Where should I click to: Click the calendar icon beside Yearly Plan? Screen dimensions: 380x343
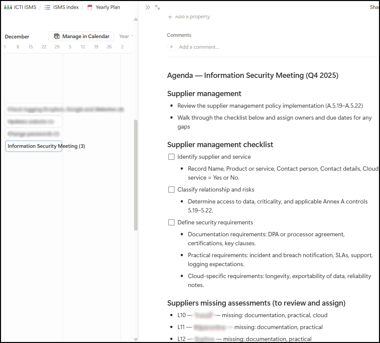[90, 7]
